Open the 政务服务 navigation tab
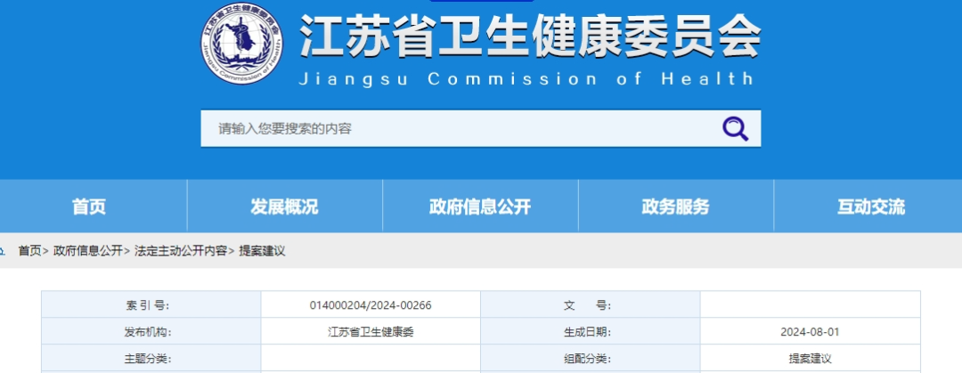Screen dimensions: 962x373 point(675,207)
